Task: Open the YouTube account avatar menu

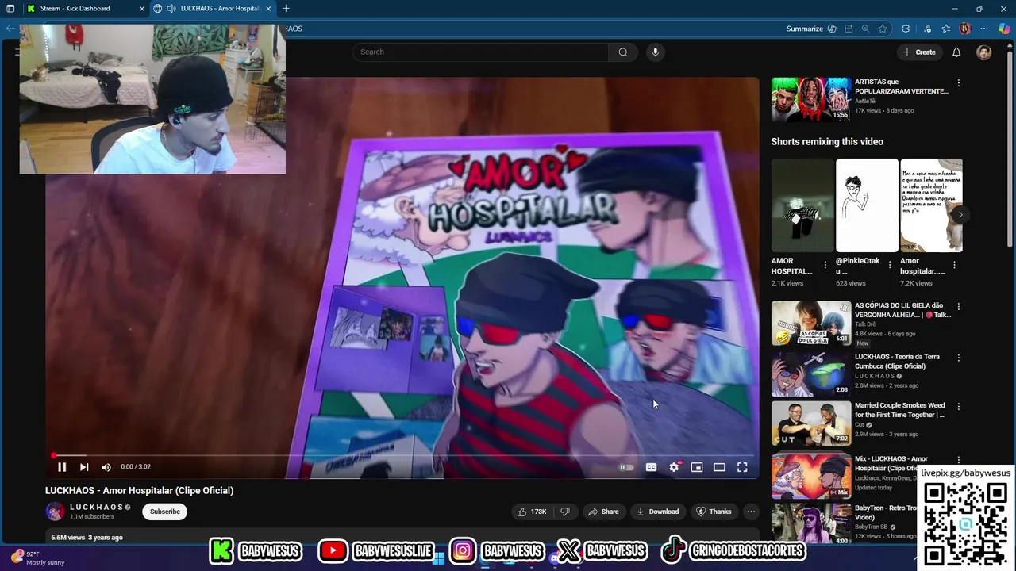Action: [x=984, y=52]
